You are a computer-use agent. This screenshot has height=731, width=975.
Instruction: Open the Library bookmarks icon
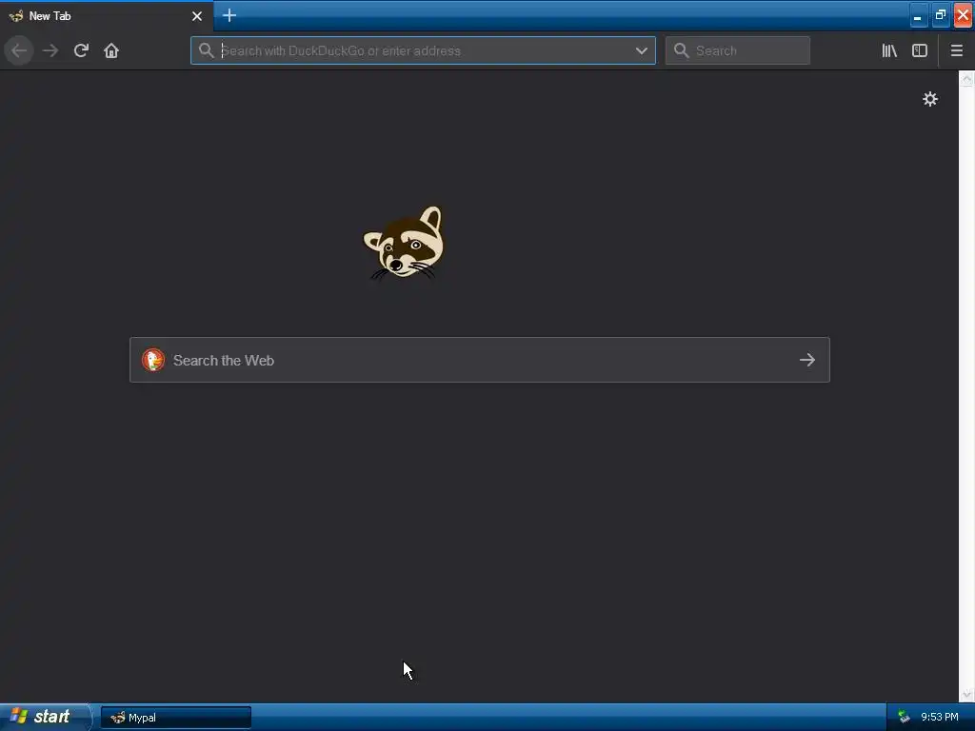click(x=889, y=50)
